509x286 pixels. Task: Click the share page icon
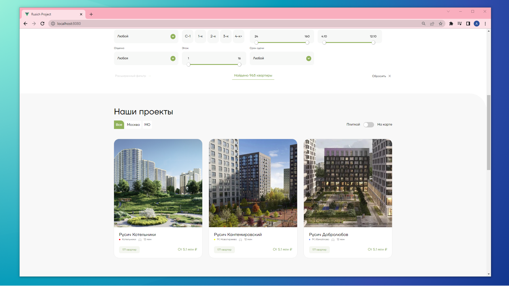432,24
